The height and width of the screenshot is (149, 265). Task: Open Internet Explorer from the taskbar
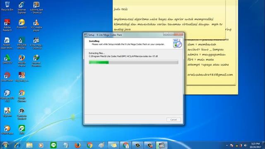17,145
